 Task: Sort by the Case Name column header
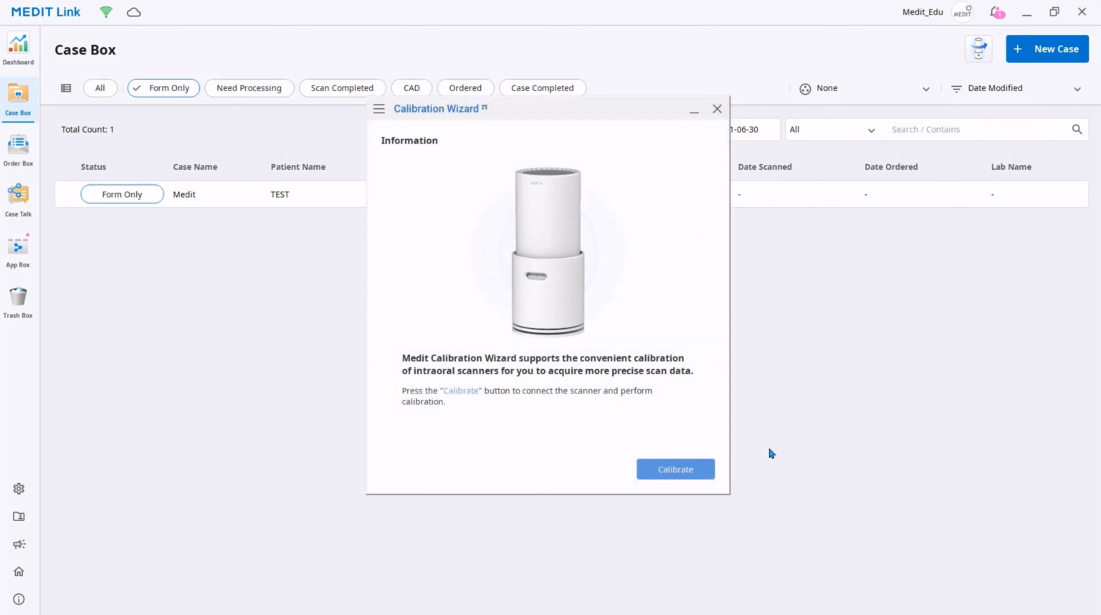coord(195,167)
